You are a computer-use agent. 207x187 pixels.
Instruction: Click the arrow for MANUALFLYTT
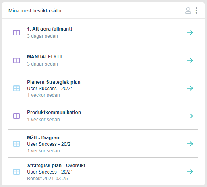[x=190, y=60]
